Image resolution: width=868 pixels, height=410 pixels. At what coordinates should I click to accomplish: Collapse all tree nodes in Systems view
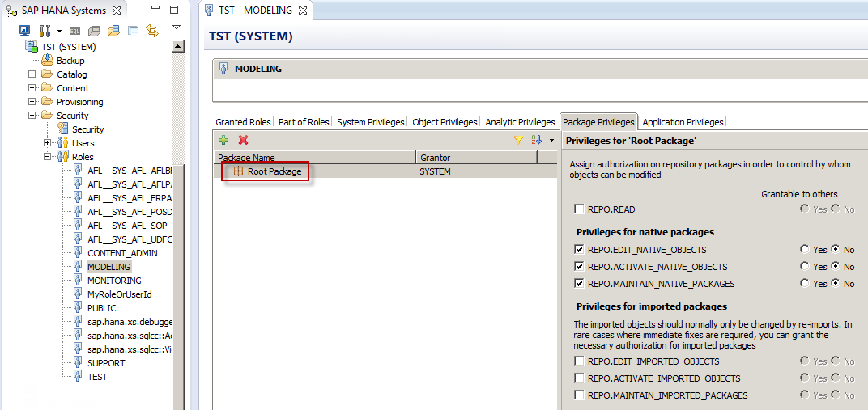pyautogui.click(x=133, y=31)
